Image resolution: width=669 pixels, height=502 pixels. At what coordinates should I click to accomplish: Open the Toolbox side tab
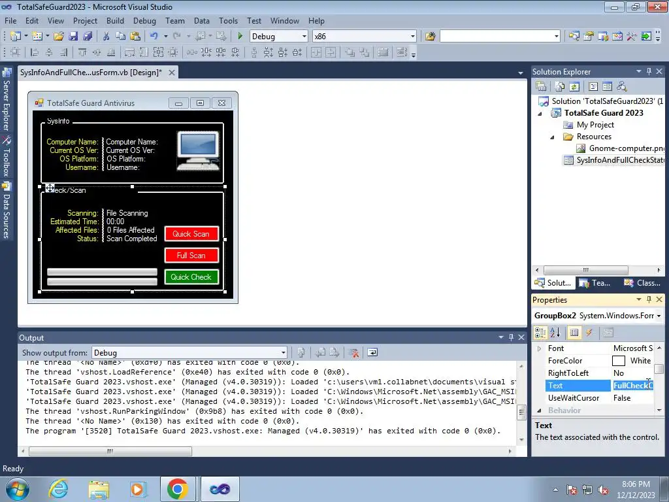point(6,156)
